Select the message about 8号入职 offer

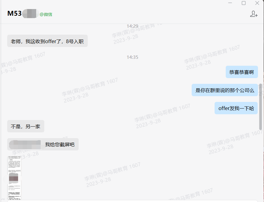[47, 41]
